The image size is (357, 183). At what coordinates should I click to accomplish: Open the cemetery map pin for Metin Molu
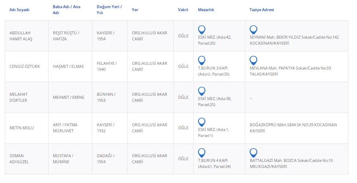pos(201,122)
